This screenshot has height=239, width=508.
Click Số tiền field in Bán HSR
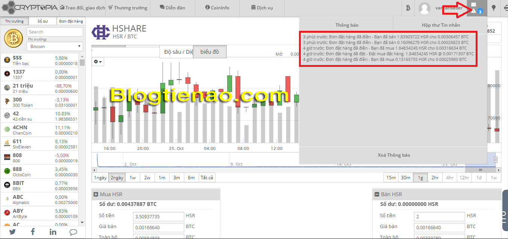(x=440, y=216)
